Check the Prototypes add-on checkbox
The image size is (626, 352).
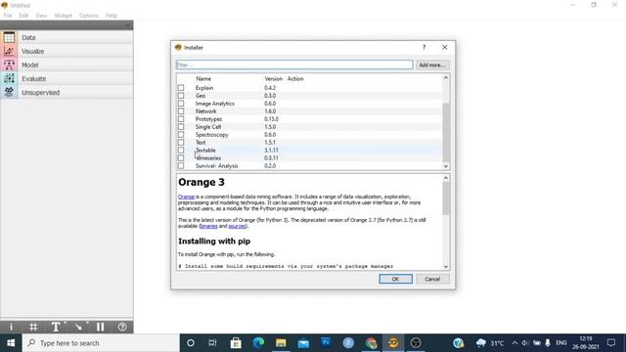pos(181,119)
